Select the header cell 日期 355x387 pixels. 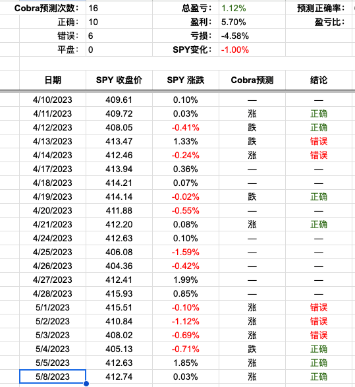pos(53,80)
